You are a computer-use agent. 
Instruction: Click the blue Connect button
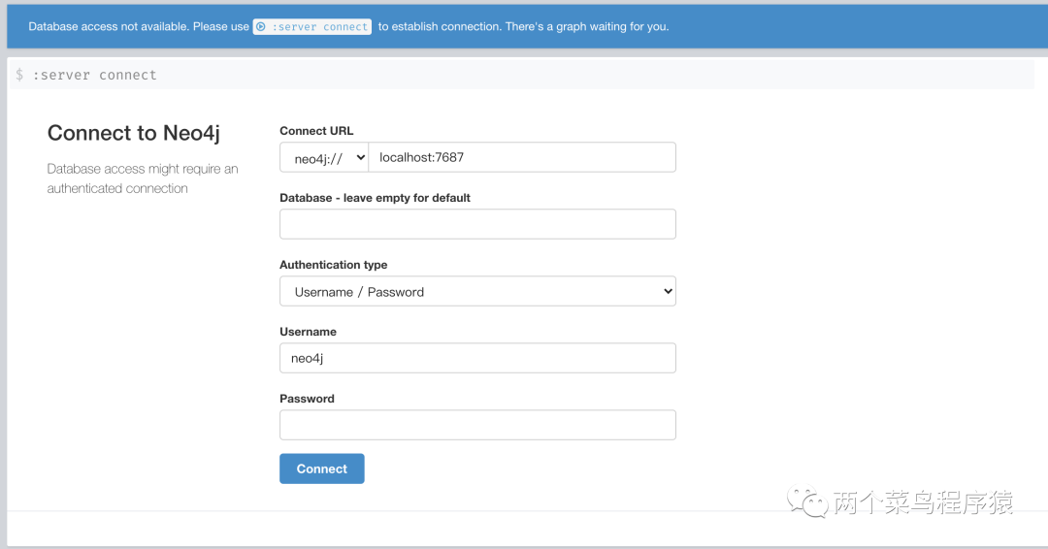[x=322, y=468]
